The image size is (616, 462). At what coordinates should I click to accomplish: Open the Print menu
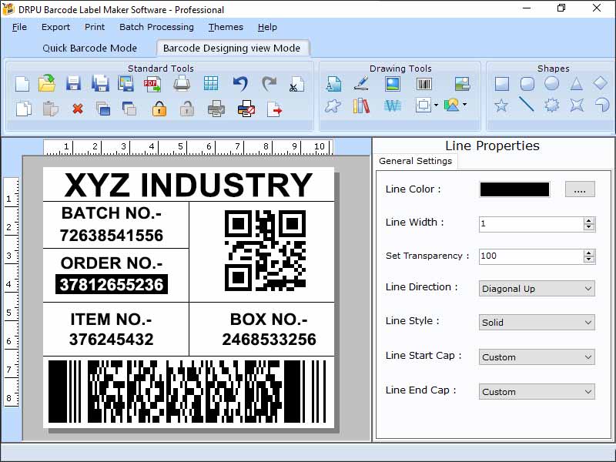95,27
